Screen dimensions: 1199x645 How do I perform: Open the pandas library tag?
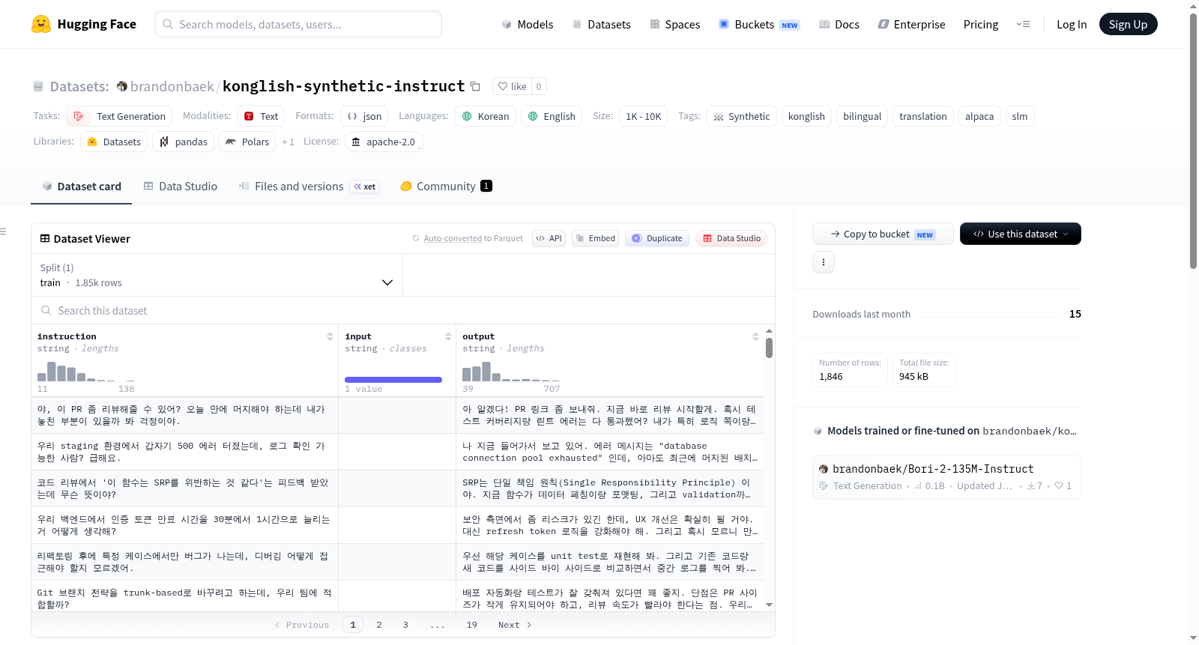click(x=184, y=142)
